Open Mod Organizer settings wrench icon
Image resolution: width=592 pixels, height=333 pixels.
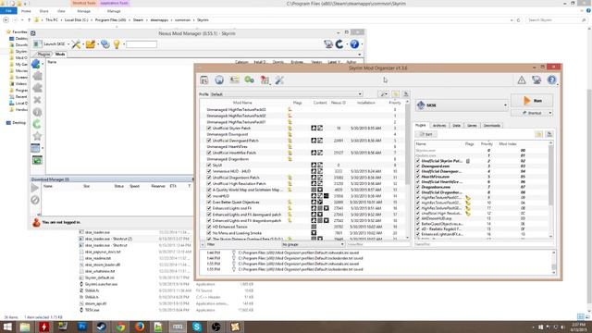pyautogui.click(x=279, y=80)
